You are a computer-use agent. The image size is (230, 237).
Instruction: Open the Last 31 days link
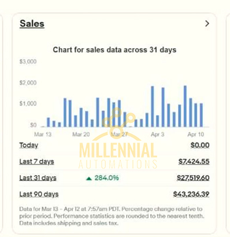38,178
